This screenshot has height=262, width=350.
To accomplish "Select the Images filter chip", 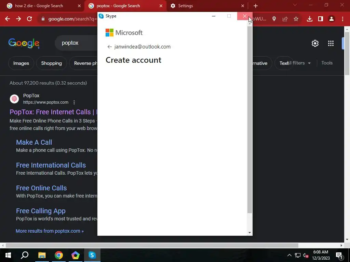I will [x=21, y=63].
